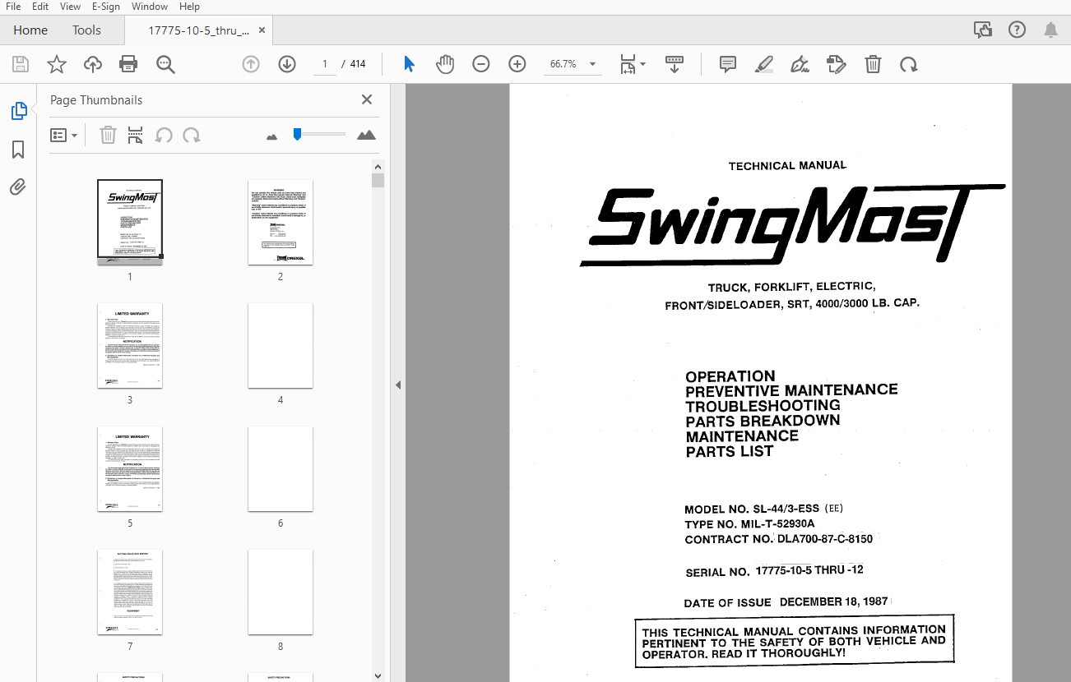The height and width of the screenshot is (682, 1071).
Task: Open the File menu
Action: 13,7
